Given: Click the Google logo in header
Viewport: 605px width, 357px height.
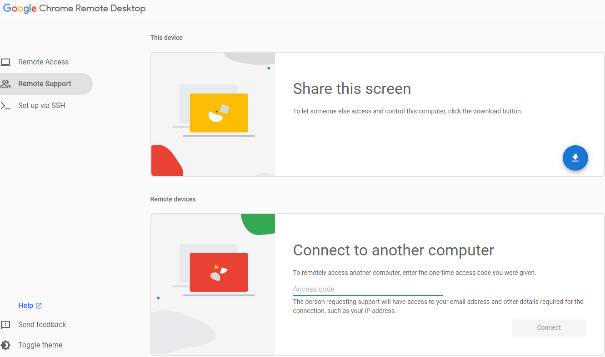Looking at the screenshot, I should click(20, 9).
